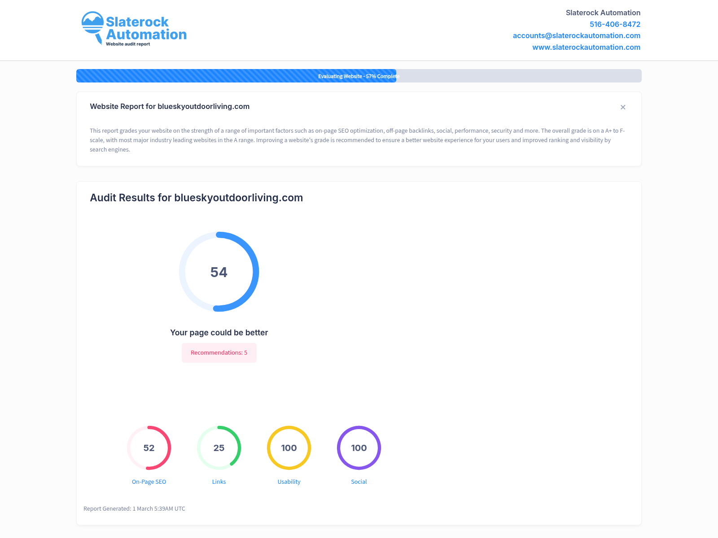Visit www.slaterockautomation.com link
Viewport: 718px width, 538px height.
click(x=586, y=47)
